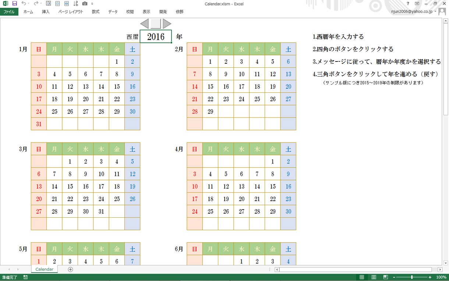Select the January 31 cell
449x281 pixels.
pos(39,124)
